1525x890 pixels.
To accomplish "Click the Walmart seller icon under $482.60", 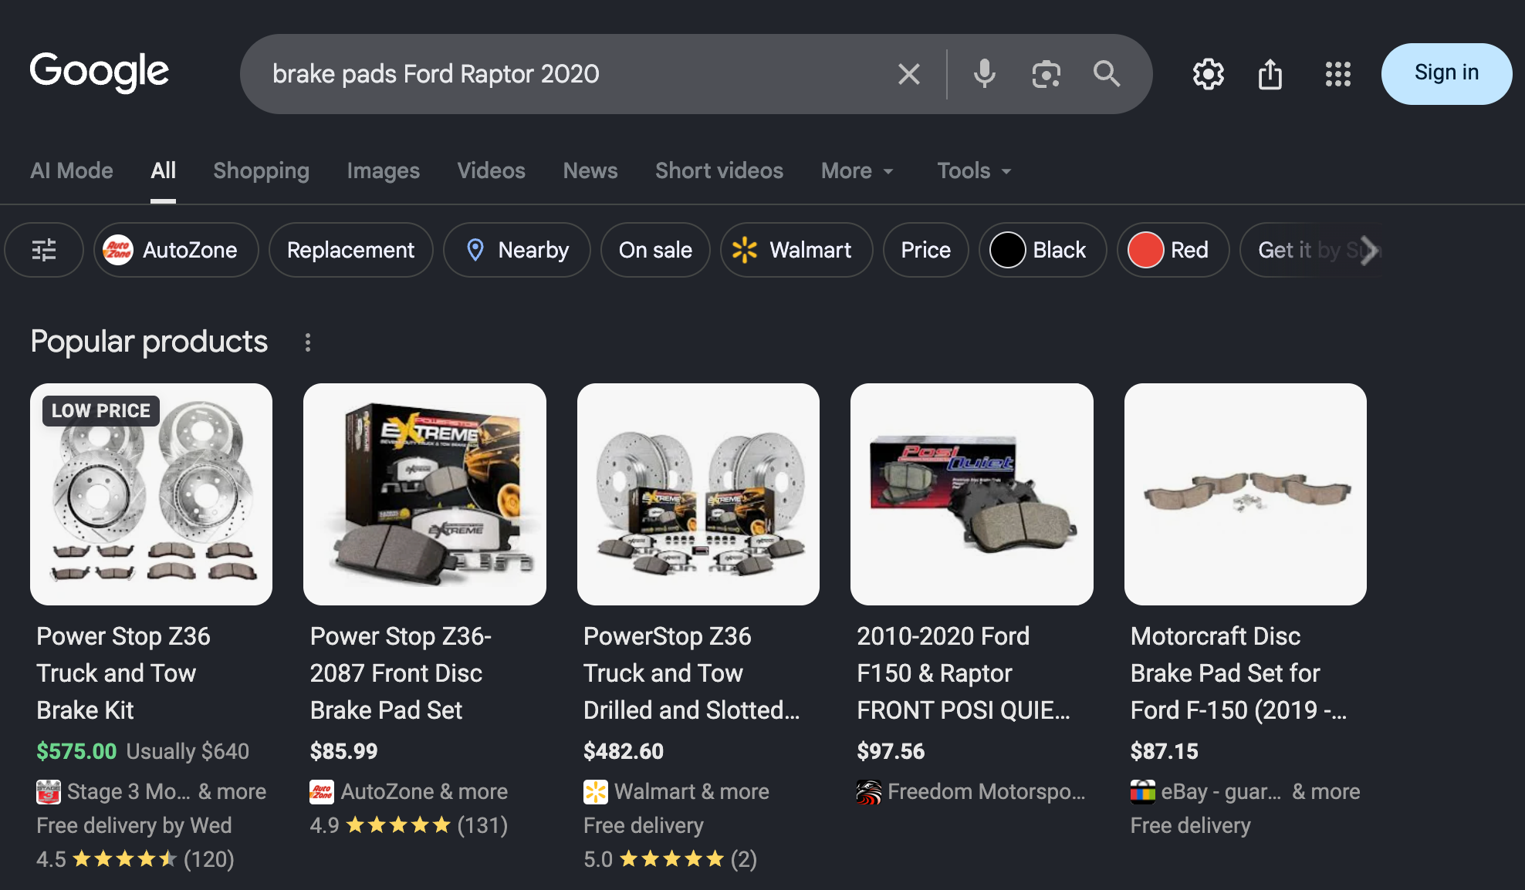I will tap(596, 792).
